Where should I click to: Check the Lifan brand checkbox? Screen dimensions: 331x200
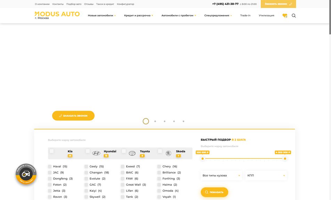(122, 191)
